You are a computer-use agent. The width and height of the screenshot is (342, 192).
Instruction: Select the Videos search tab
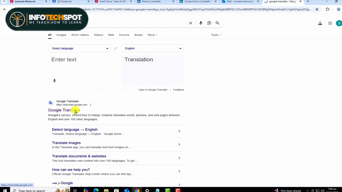[98, 35]
